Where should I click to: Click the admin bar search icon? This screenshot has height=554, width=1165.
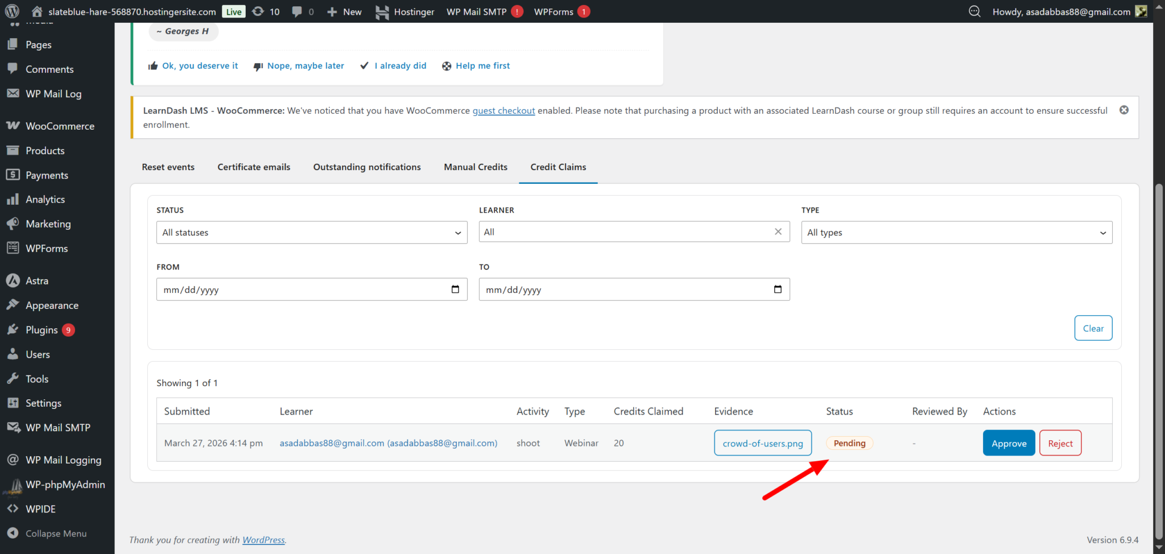point(974,11)
